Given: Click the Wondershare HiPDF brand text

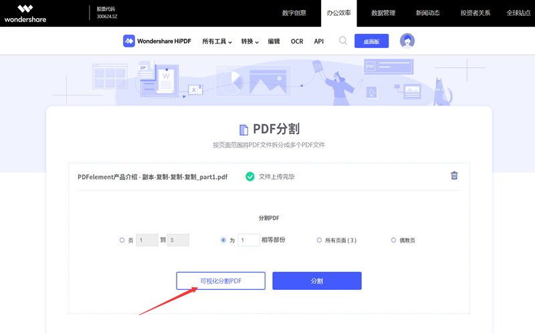Looking at the screenshot, I should pos(164,41).
